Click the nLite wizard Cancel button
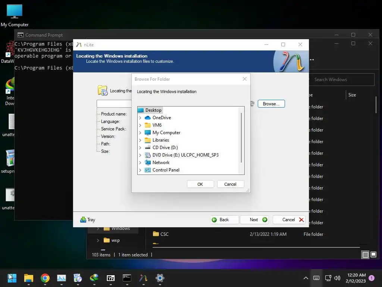382x287 pixels. pyautogui.click(x=289, y=220)
